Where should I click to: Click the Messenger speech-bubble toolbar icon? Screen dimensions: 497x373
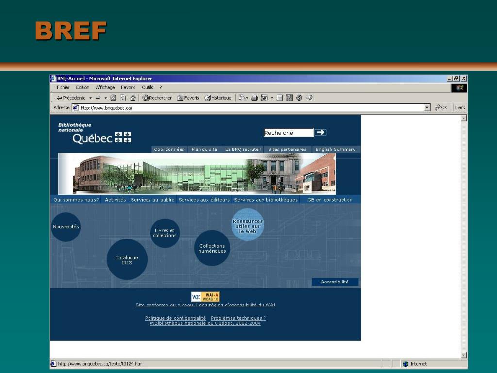(x=309, y=98)
